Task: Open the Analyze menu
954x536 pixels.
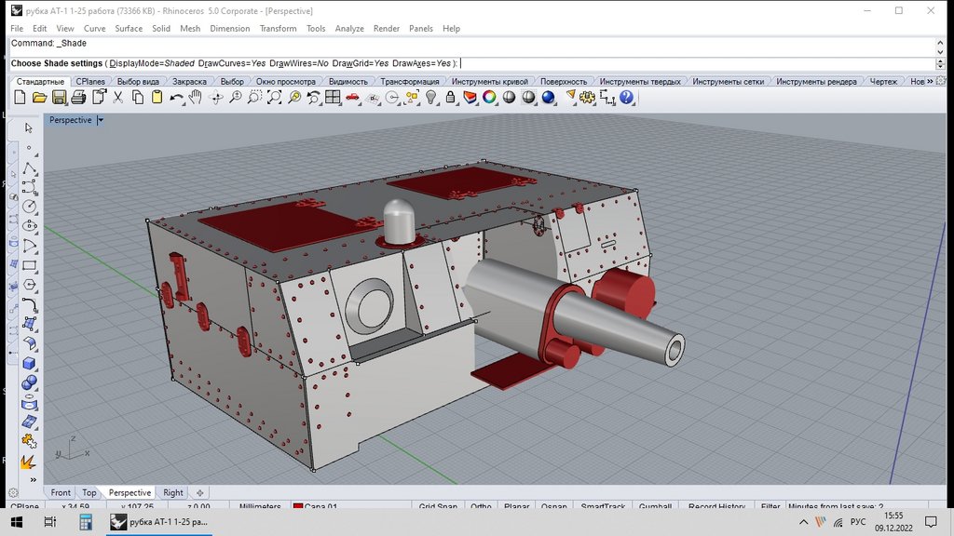Action: click(349, 29)
